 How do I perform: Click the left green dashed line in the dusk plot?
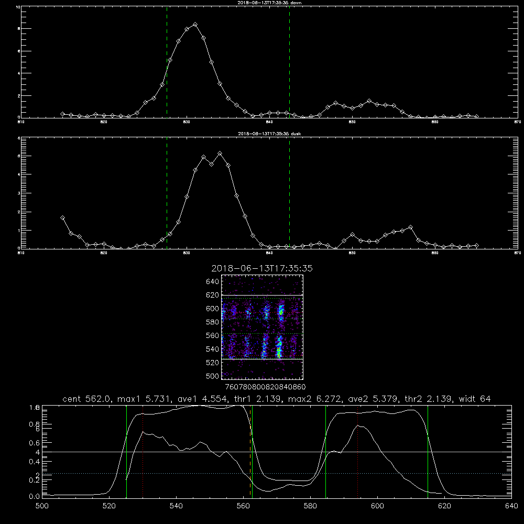click(x=167, y=193)
